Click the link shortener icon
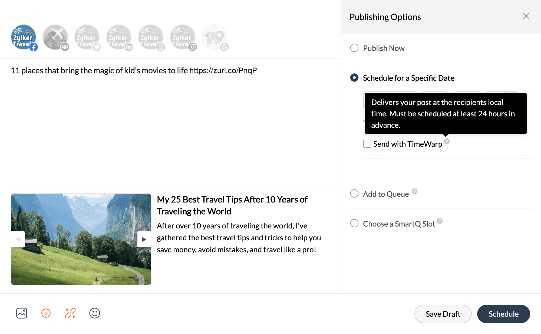This screenshot has height=334, width=541. tap(70, 313)
